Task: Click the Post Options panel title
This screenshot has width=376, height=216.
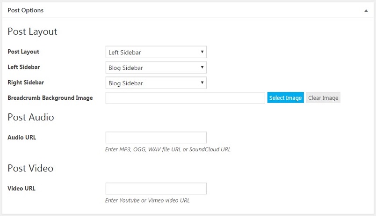Action: (x=25, y=10)
